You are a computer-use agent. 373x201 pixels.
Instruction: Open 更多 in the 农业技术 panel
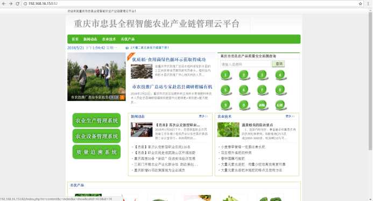point(290,117)
